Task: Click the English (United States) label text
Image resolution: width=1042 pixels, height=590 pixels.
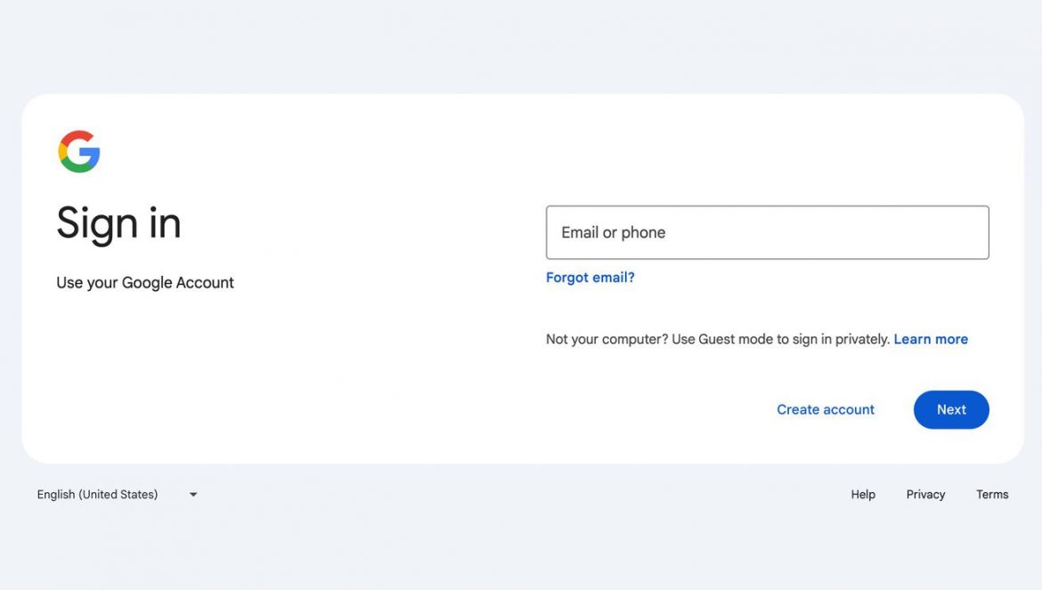Action: pyautogui.click(x=97, y=495)
